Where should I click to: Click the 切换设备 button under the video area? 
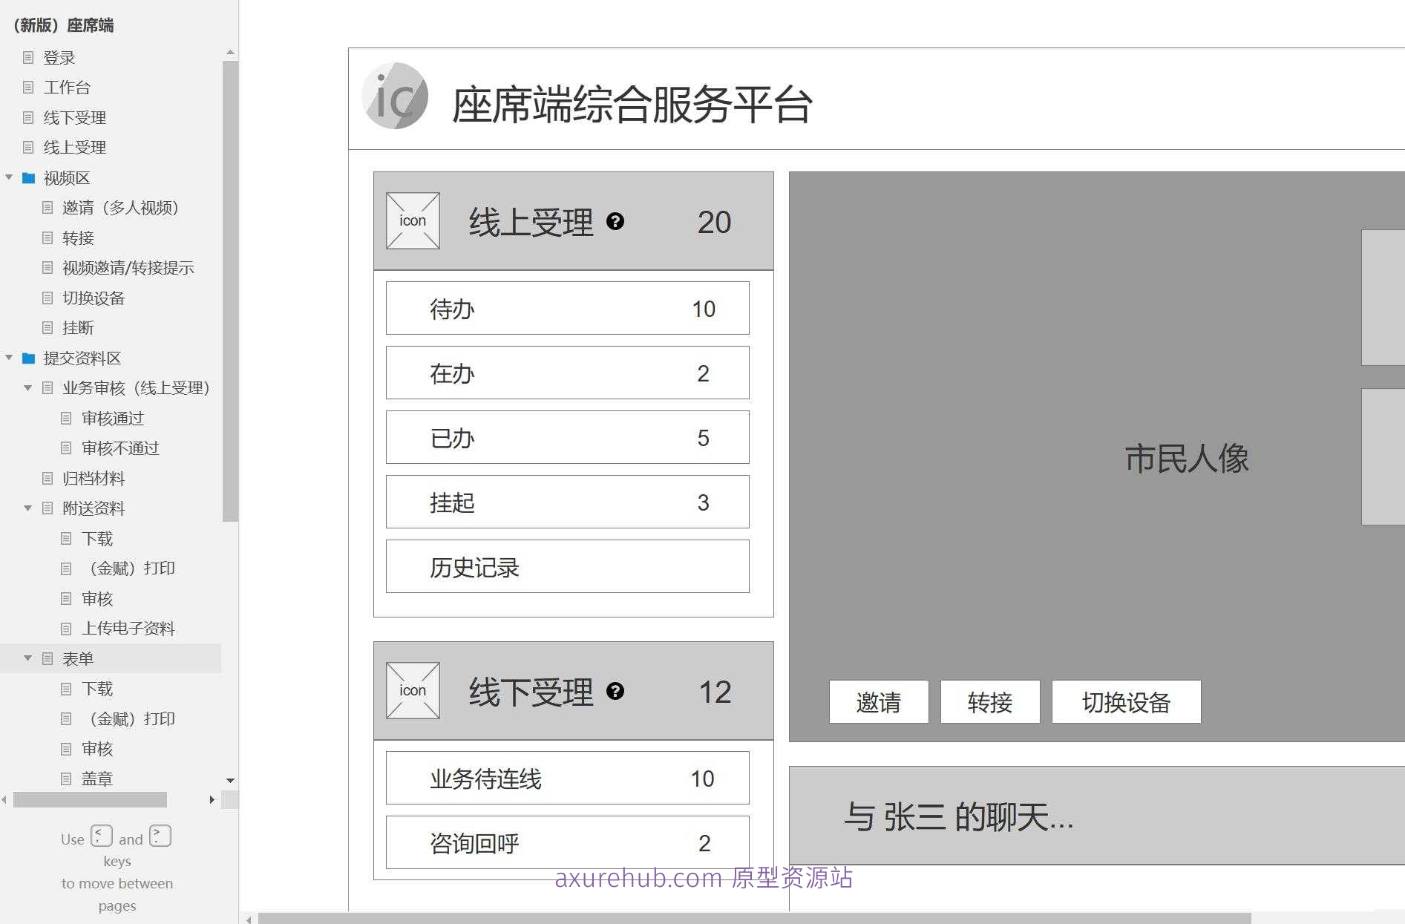pyautogui.click(x=1126, y=701)
